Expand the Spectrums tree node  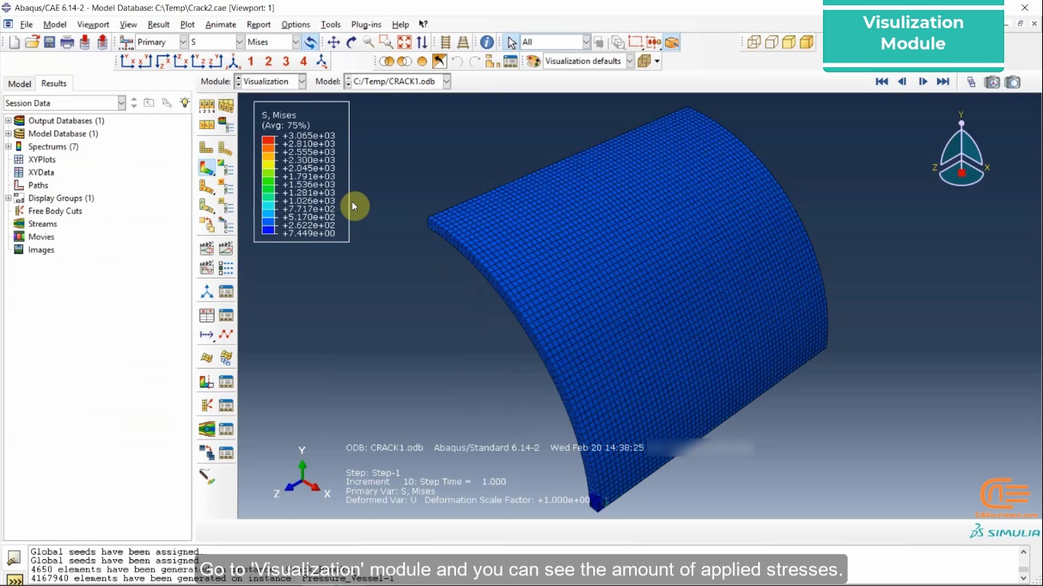[x=8, y=146]
